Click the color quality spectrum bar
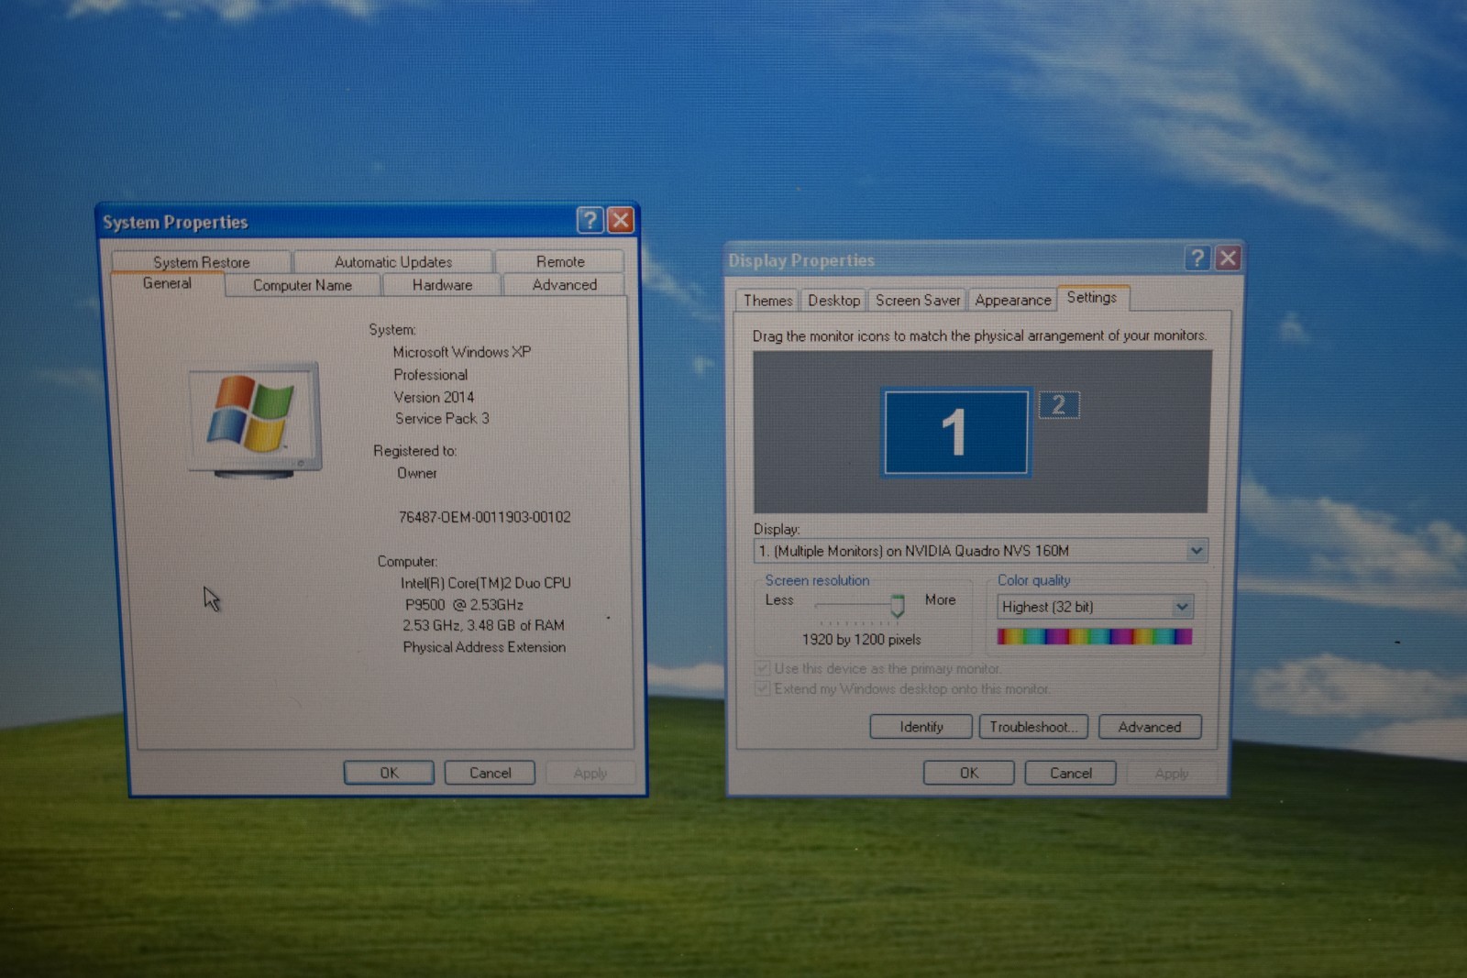The height and width of the screenshot is (978, 1467). pos(1095,636)
